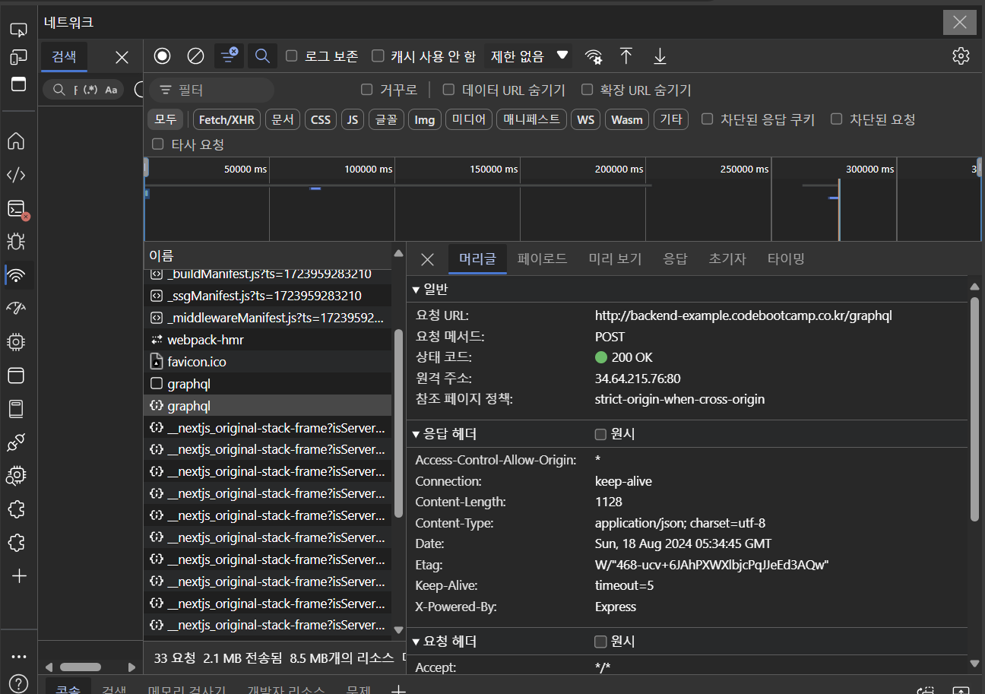The image size is (985, 694).
Task: Filter requests by Img type
Action: click(425, 119)
